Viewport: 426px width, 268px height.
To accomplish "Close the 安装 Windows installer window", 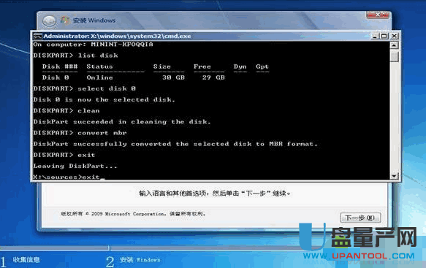I will 378,15.
